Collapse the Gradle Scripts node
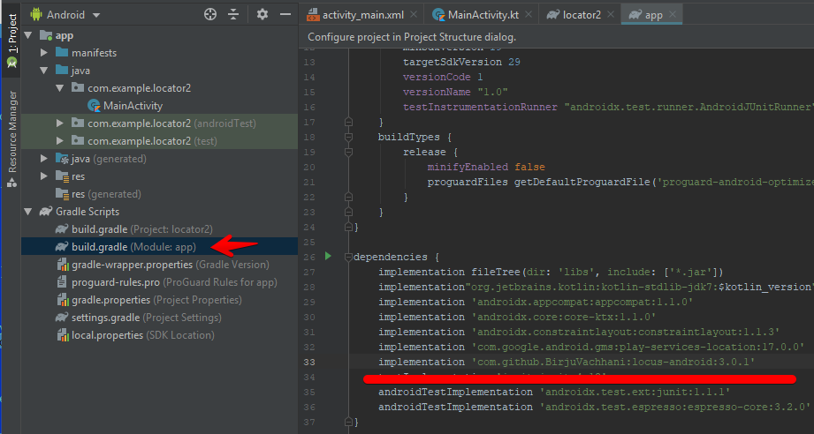The width and height of the screenshot is (814, 434). click(27, 212)
